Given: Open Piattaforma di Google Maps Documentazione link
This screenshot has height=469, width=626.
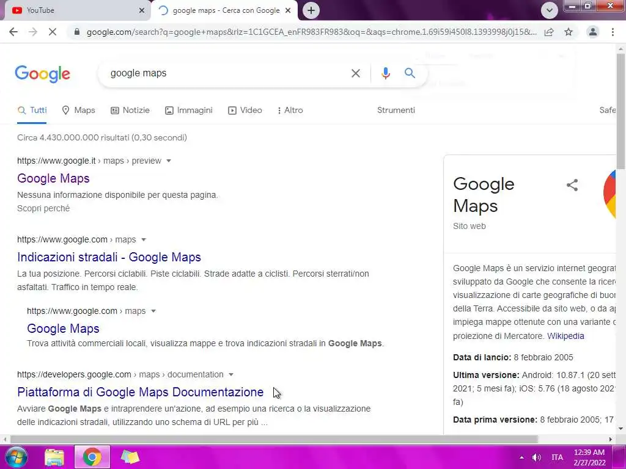Looking at the screenshot, I should point(140,393).
